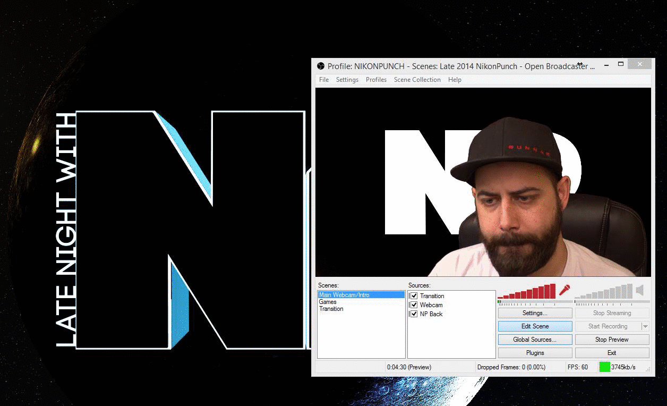Click the 0:04:30 (Preview) status text
The height and width of the screenshot is (406, 667).
pyautogui.click(x=409, y=367)
